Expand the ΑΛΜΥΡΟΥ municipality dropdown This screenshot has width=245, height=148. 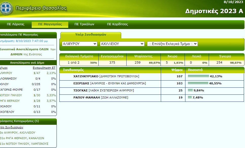point(79,44)
